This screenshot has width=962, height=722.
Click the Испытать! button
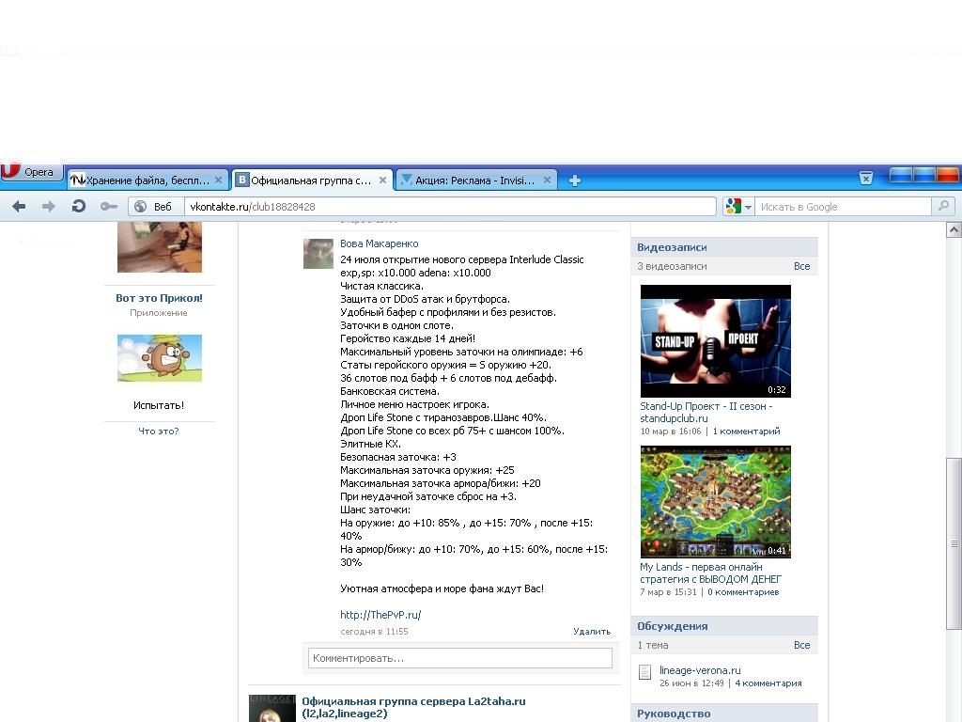pos(159,405)
